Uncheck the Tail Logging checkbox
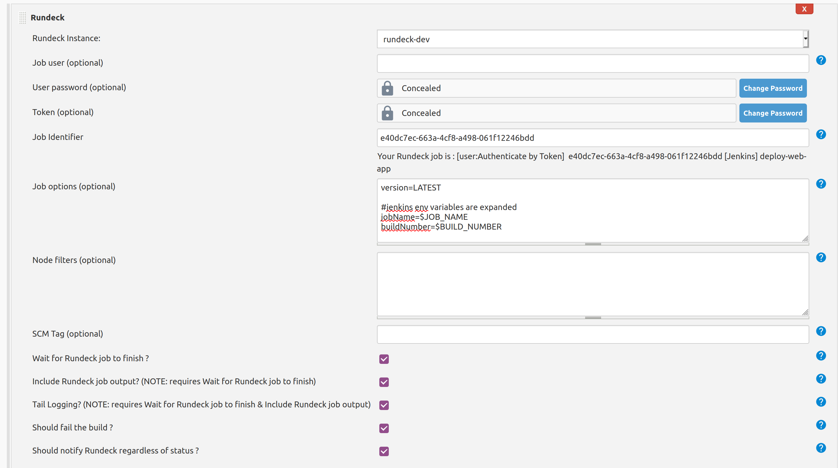Screen dimensions: 838x468 384,405
